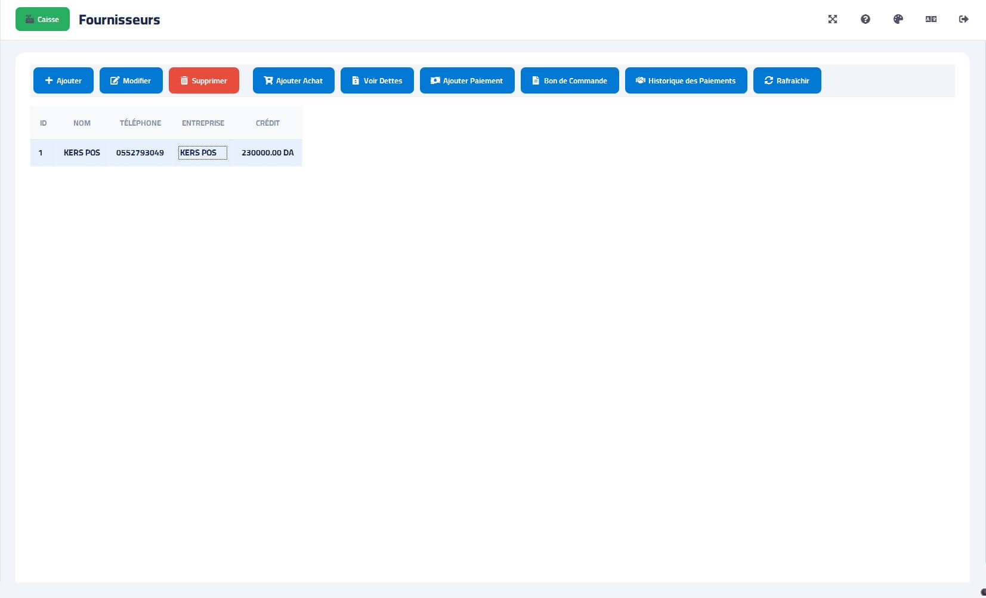
Task: Refresh the list with Rafraîchir
Action: [787, 80]
